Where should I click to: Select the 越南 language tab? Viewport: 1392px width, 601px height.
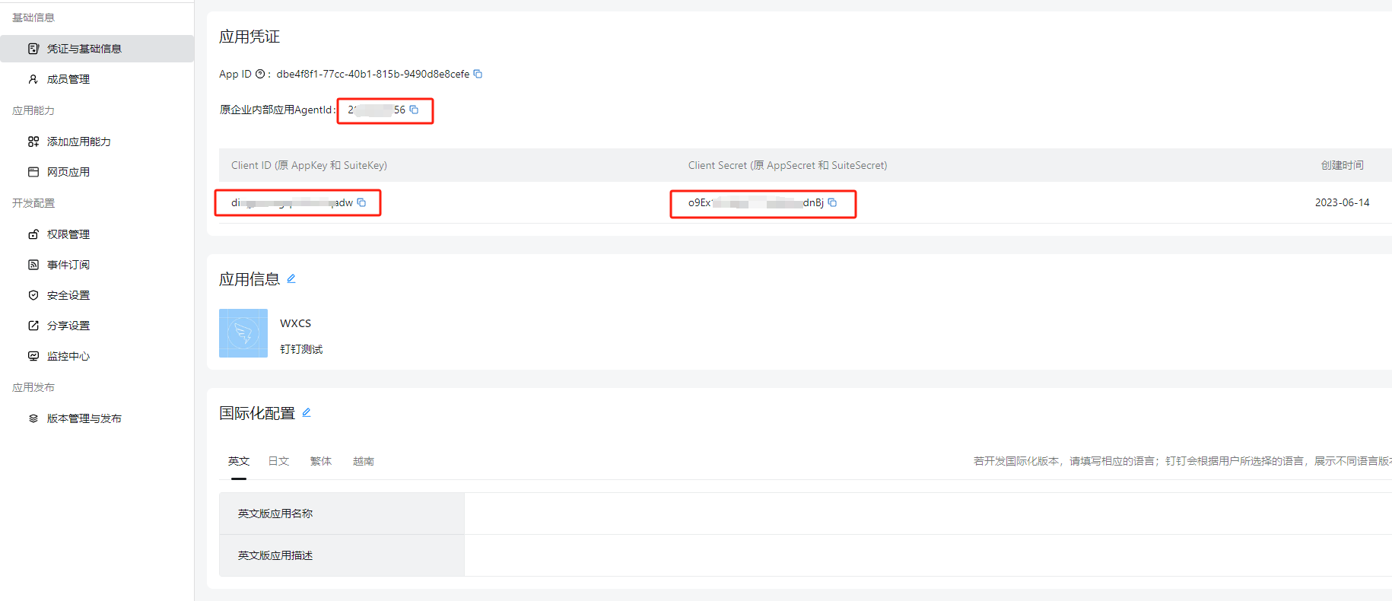(364, 461)
